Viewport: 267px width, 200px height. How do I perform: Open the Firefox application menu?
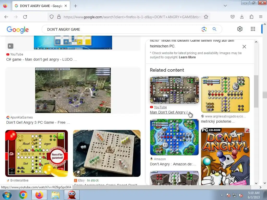tap(260, 17)
